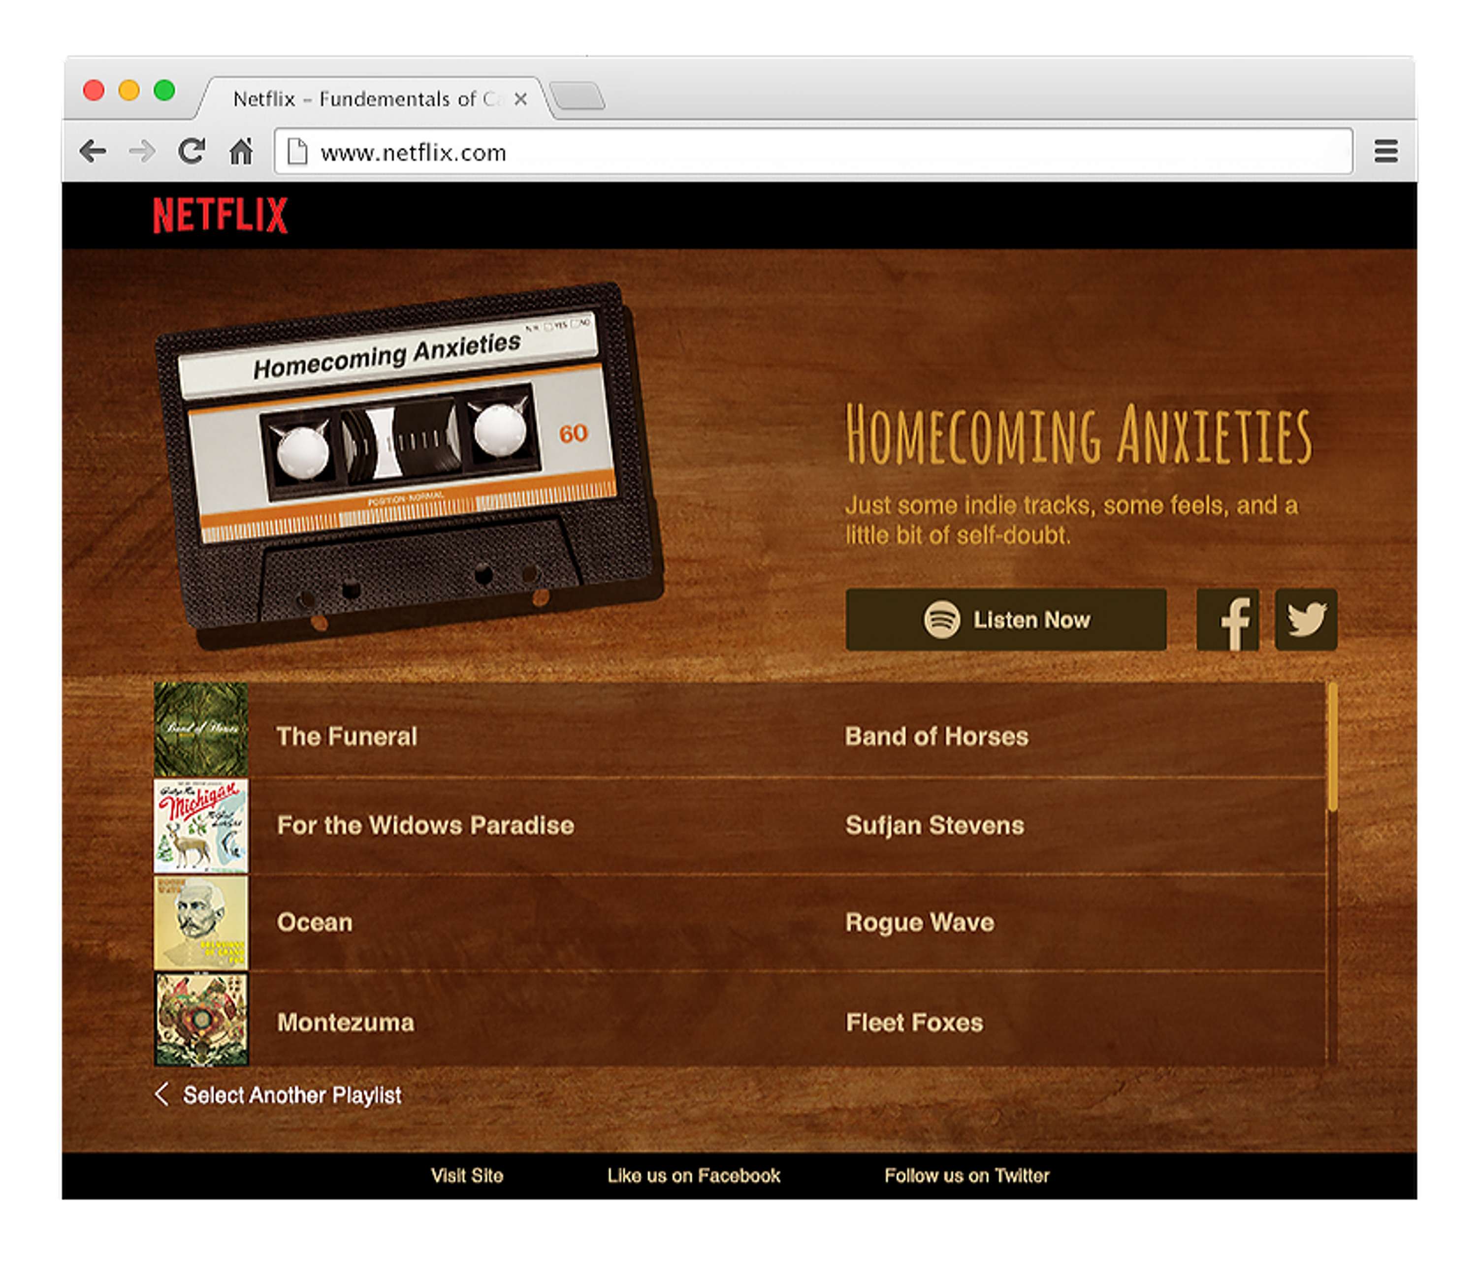
Task: Click Like us on Facebook footer link
Action: (x=694, y=1175)
